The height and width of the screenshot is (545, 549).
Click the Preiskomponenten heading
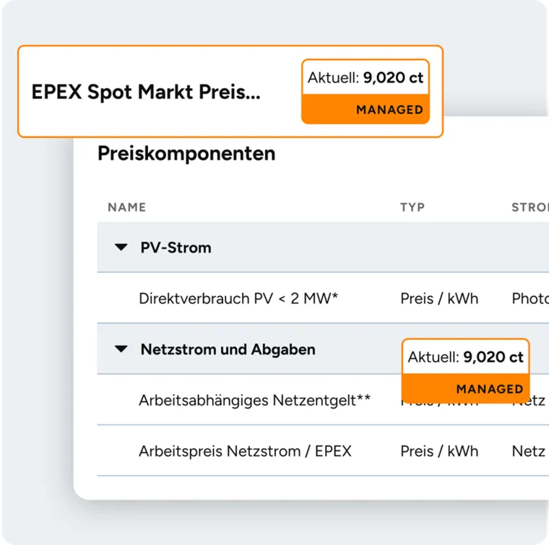(186, 154)
